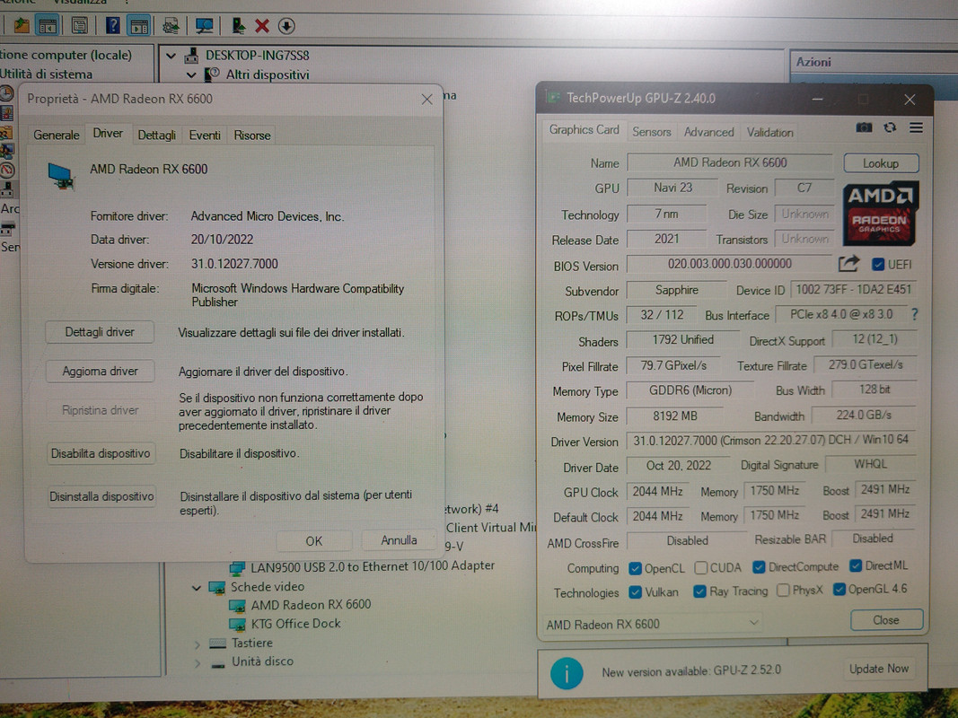Click the up-one-level folder toolbar icon
Screen dimensions: 958x718
22,26
